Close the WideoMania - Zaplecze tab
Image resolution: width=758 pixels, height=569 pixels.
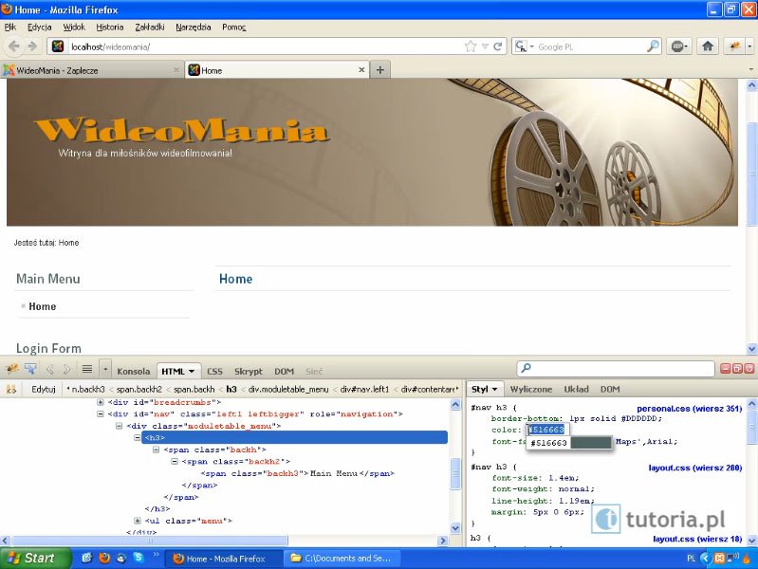point(176,70)
